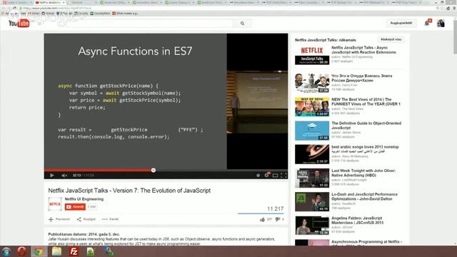The height and width of the screenshot is (257, 457).
Task: Open the best arabic songs video title
Action: point(365,147)
